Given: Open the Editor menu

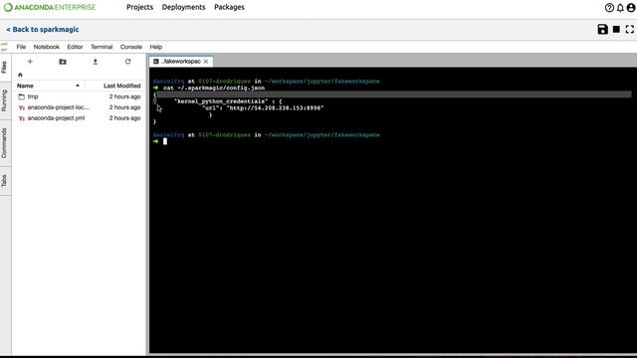Looking at the screenshot, I should pyautogui.click(x=75, y=47).
